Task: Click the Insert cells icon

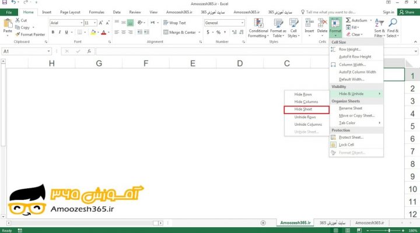Action: pyautogui.click(x=309, y=23)
